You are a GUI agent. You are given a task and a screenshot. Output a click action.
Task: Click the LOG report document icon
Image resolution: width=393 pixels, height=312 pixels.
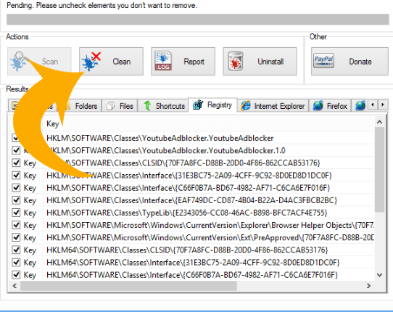[x=163, y=61]
